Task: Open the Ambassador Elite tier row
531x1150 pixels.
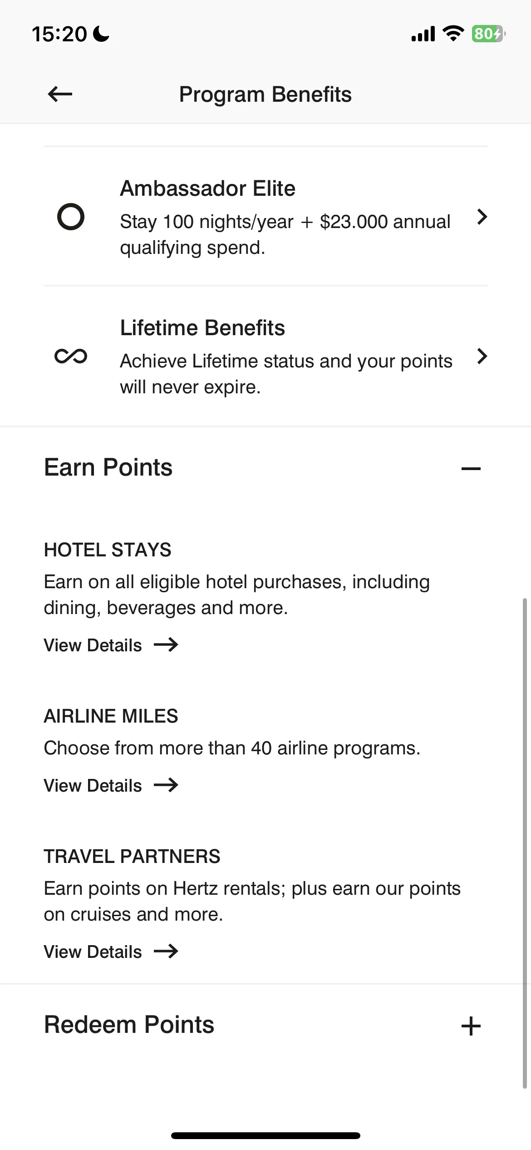Action: tap(265, 217)
